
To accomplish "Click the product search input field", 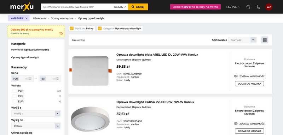I will [x=77, y=7].
